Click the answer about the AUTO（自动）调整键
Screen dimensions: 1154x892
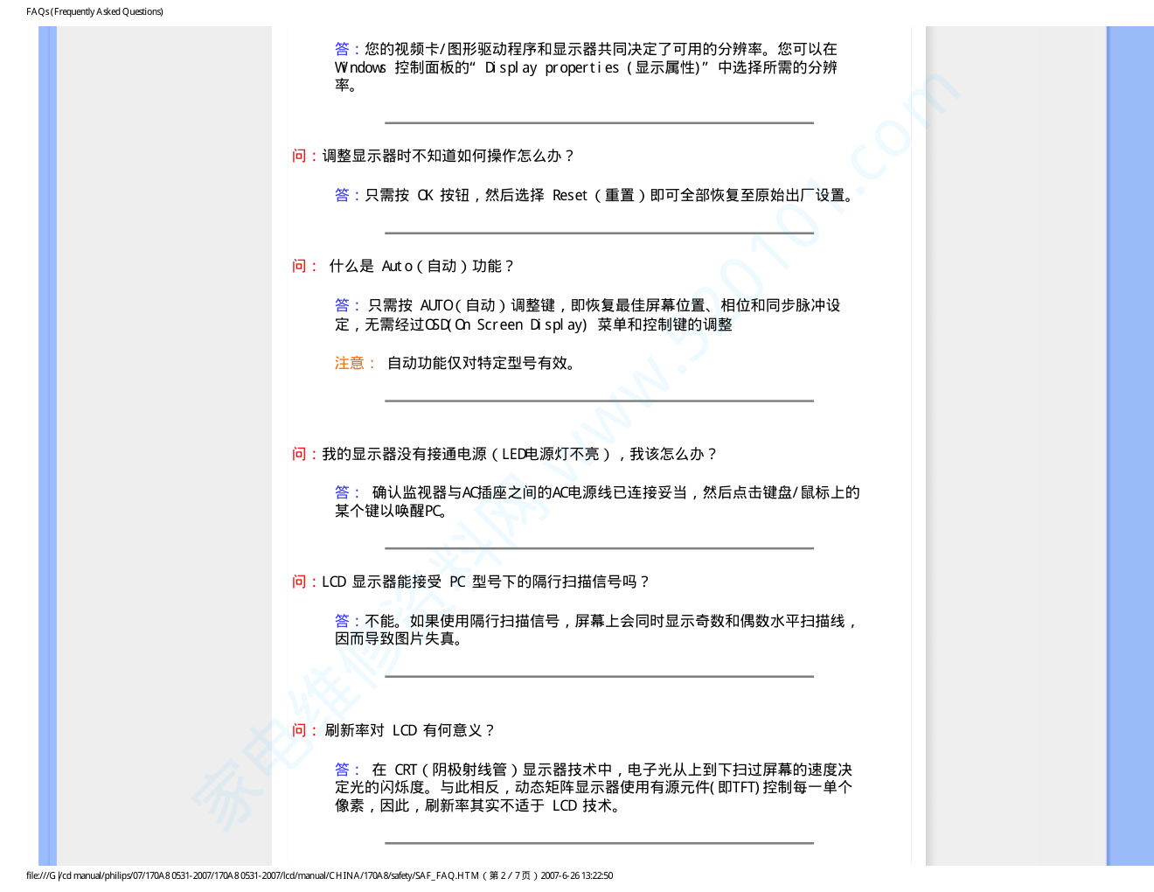click(587, 315)
